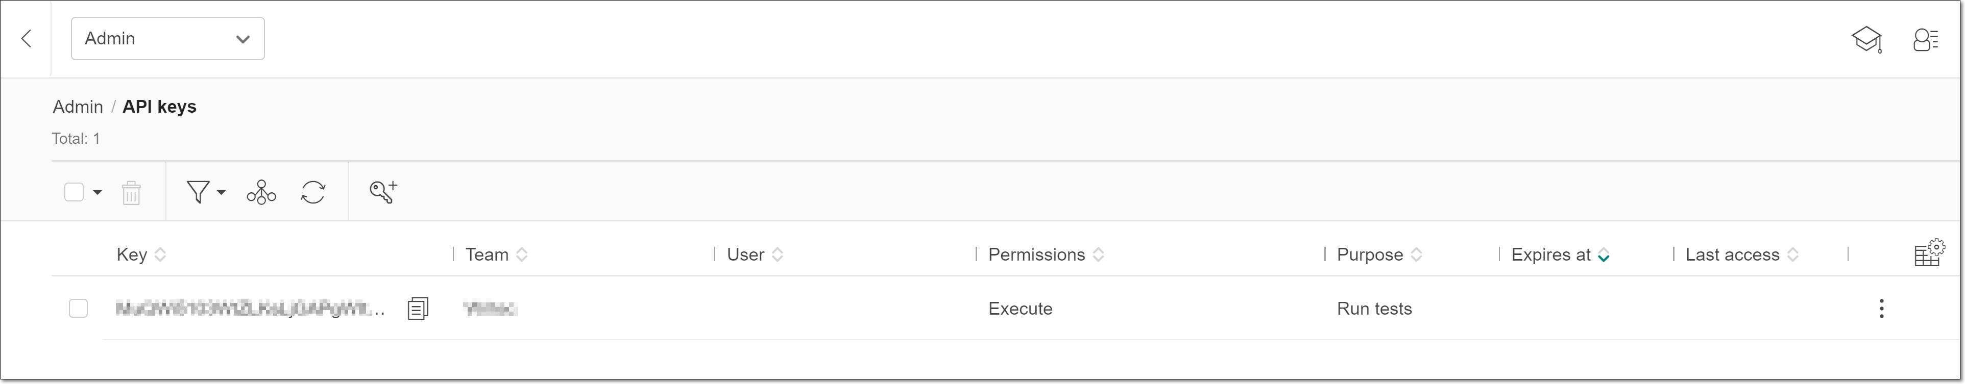Click the delete trash can icon

131,193
